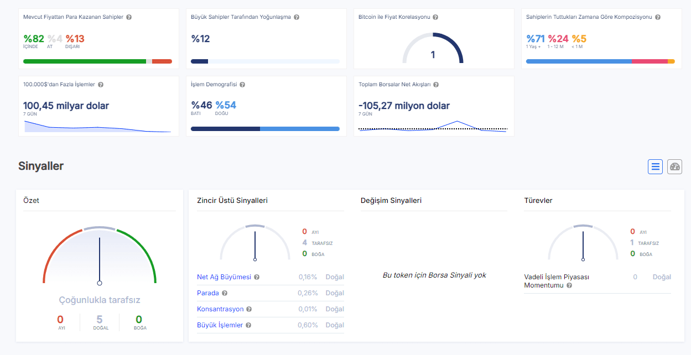Click help icon beside Toplam Borsalar Net Akışları
This screenshot has width=691, height=355.
[436, 85]
